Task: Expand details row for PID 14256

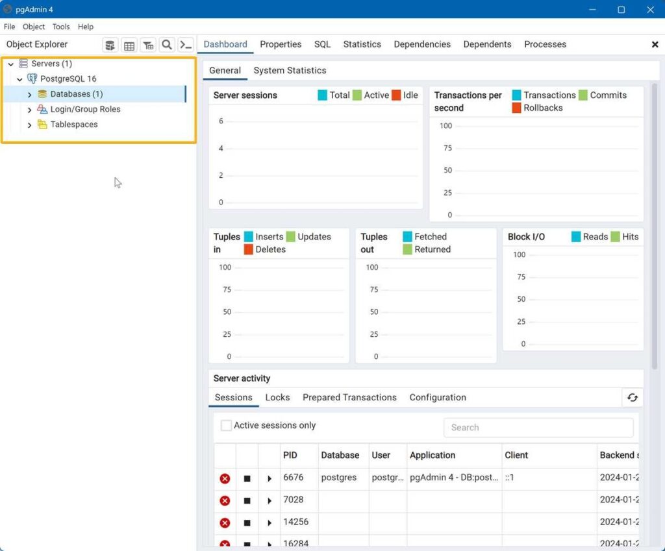Action: tap(270, 522)
